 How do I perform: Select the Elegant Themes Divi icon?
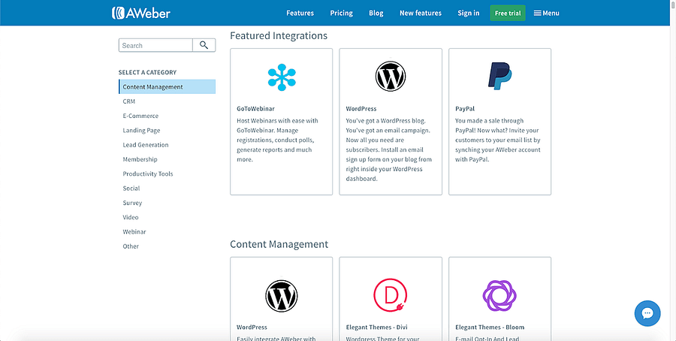tap(391, 295)
